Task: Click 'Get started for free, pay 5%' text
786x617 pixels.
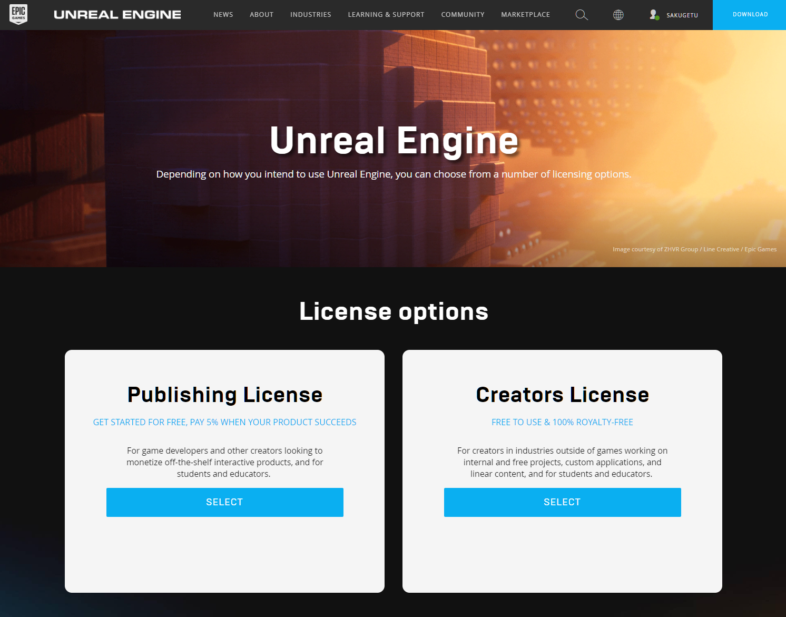Action: (x=225, y=422)
